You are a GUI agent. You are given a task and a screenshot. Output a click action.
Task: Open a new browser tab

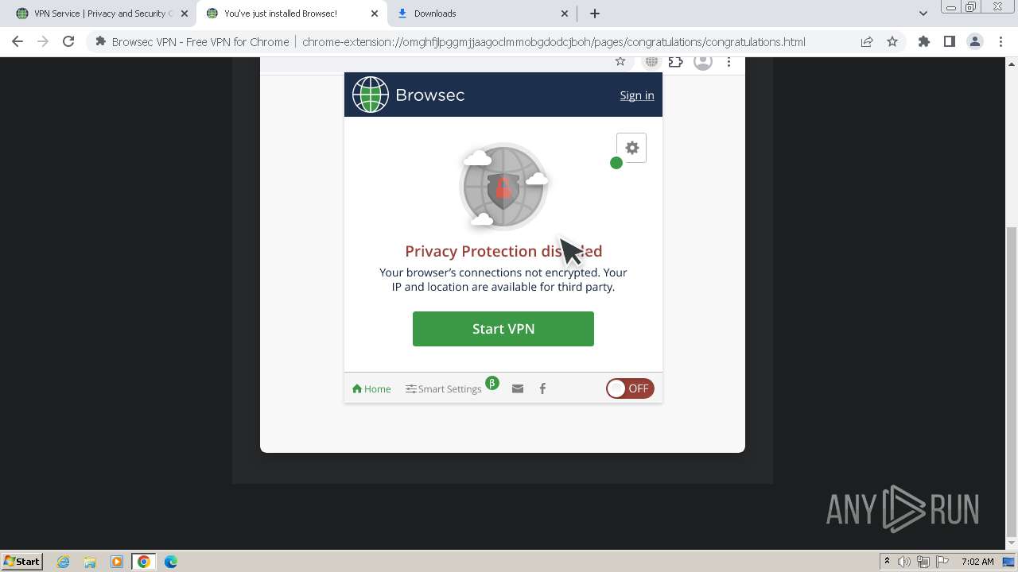click(595, 14)
